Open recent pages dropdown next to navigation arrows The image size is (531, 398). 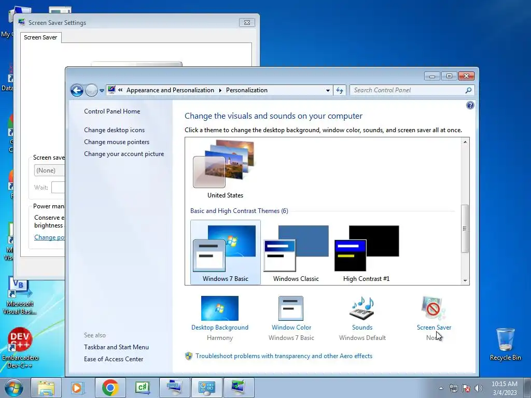click(x=102, y=91)
